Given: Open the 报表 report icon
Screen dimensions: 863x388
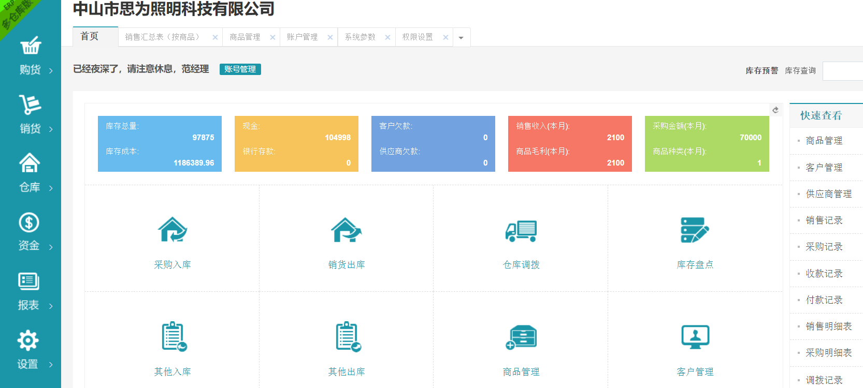Looking at the screenshot, I should coord(28,281).
